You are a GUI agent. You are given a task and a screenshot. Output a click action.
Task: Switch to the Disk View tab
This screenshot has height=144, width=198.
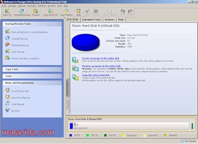pos(72,19)
